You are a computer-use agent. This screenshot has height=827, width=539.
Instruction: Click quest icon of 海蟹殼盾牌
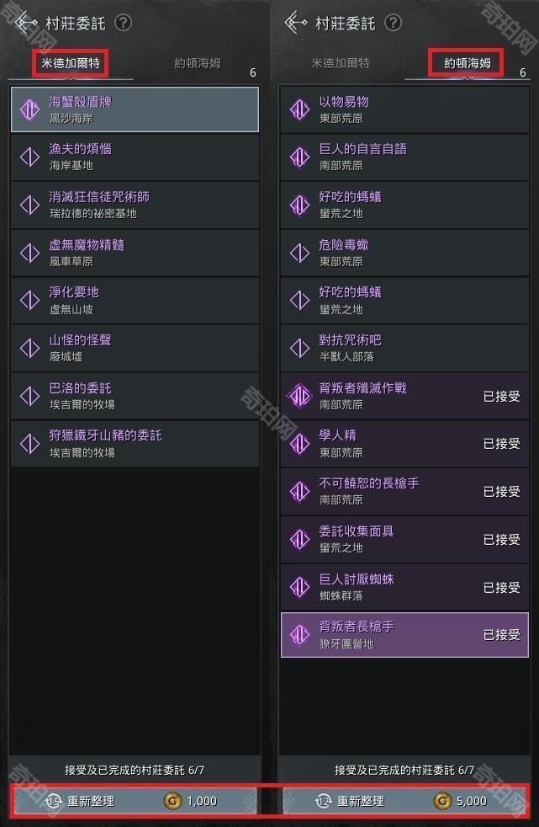29,109
